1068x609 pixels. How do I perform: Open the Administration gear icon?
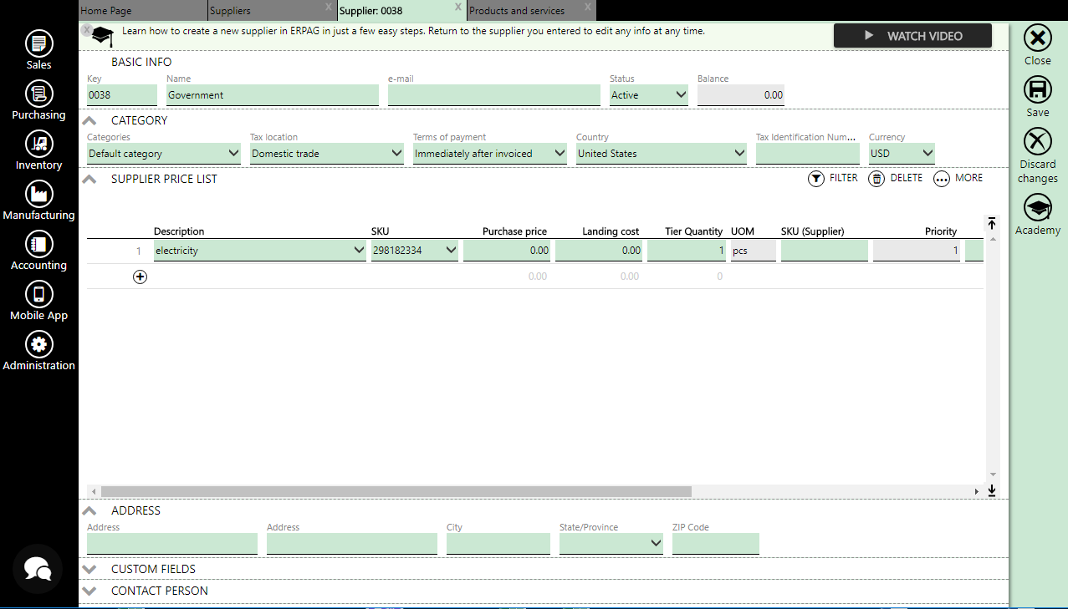(38, 344)
